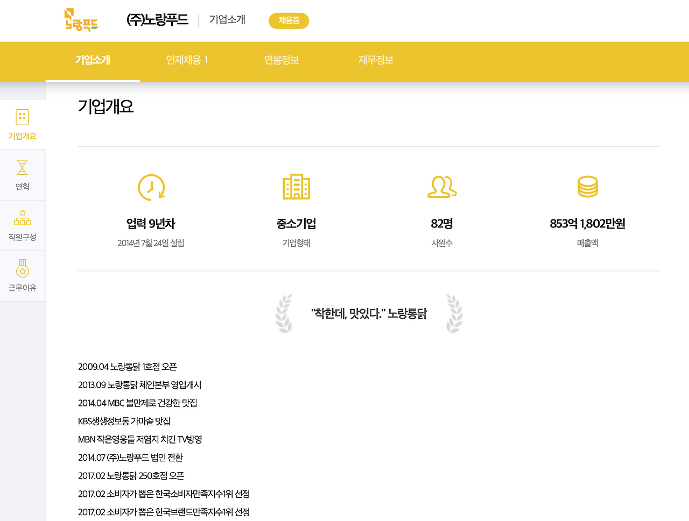Screen dimensions: 689x521
Task: Click the yellow 채용중 badge
Action: tap(289, 20)
